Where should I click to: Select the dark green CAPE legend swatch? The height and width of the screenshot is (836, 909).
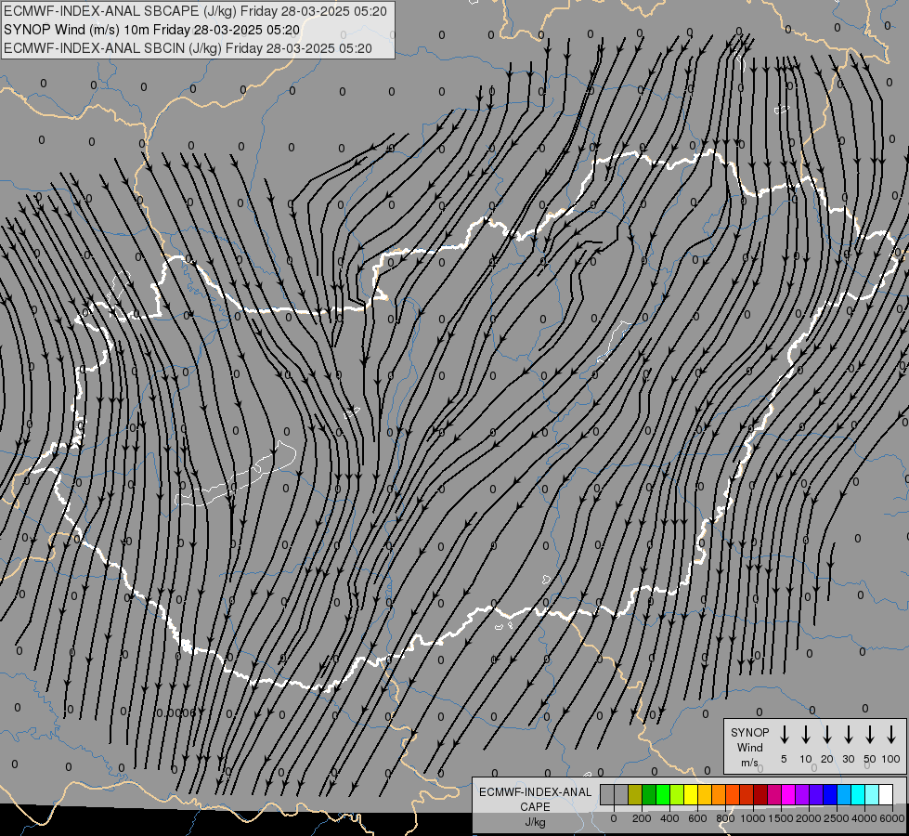tap(649, 795)
